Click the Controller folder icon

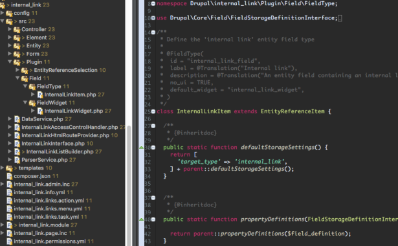17,29
